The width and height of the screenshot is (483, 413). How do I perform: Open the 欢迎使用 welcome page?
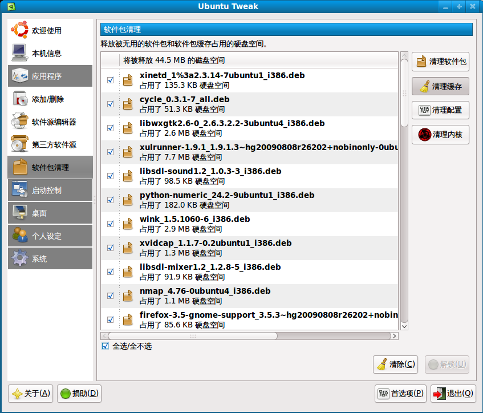[x=50, y=30]
